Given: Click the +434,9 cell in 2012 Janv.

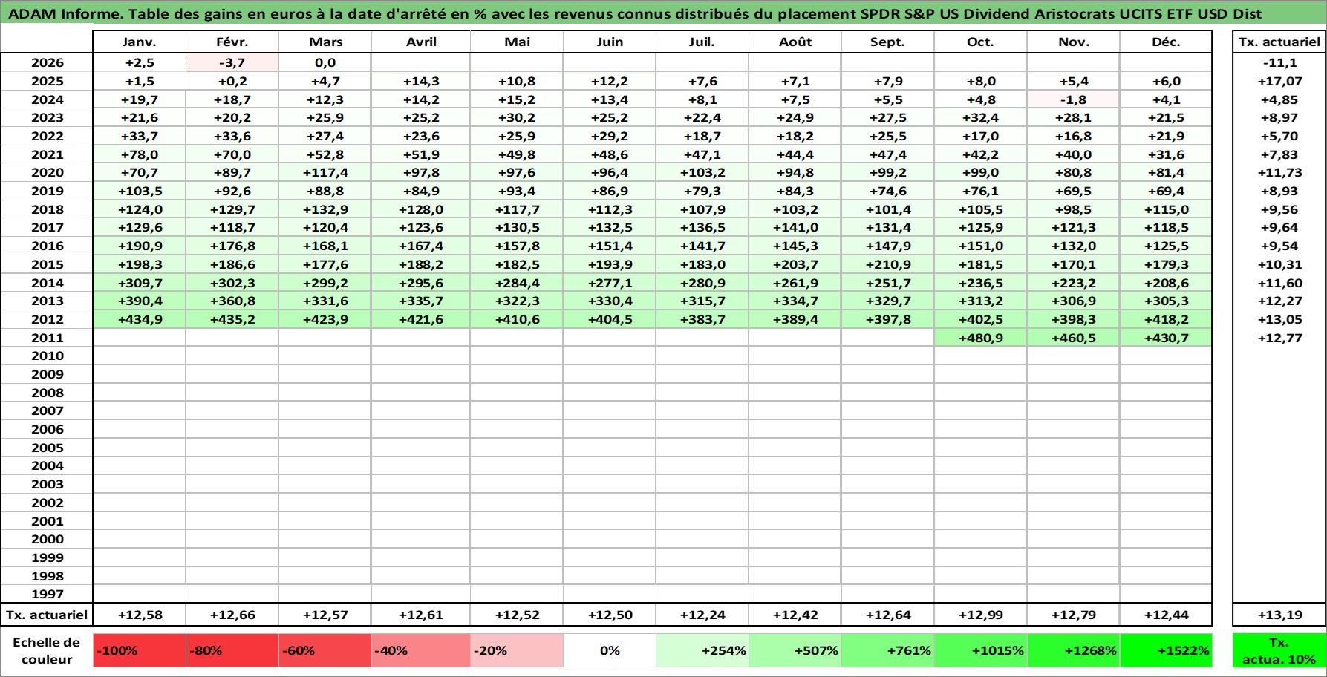Looking at the screenshot, I should pos(140,319).
